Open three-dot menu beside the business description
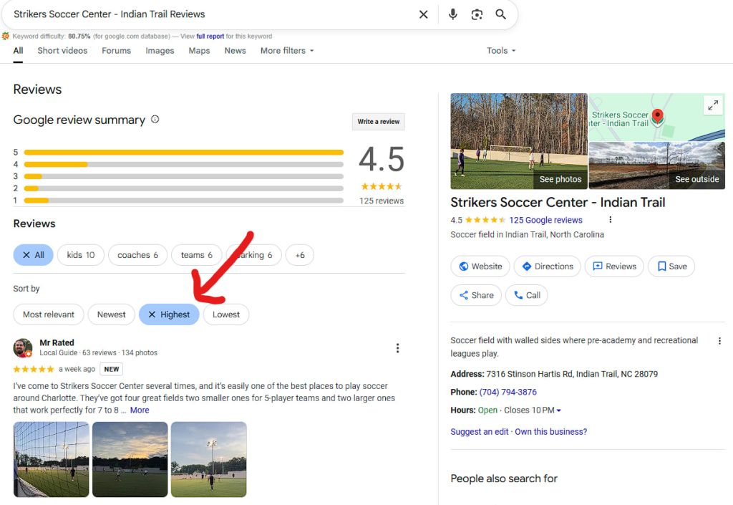 (719, 341)
